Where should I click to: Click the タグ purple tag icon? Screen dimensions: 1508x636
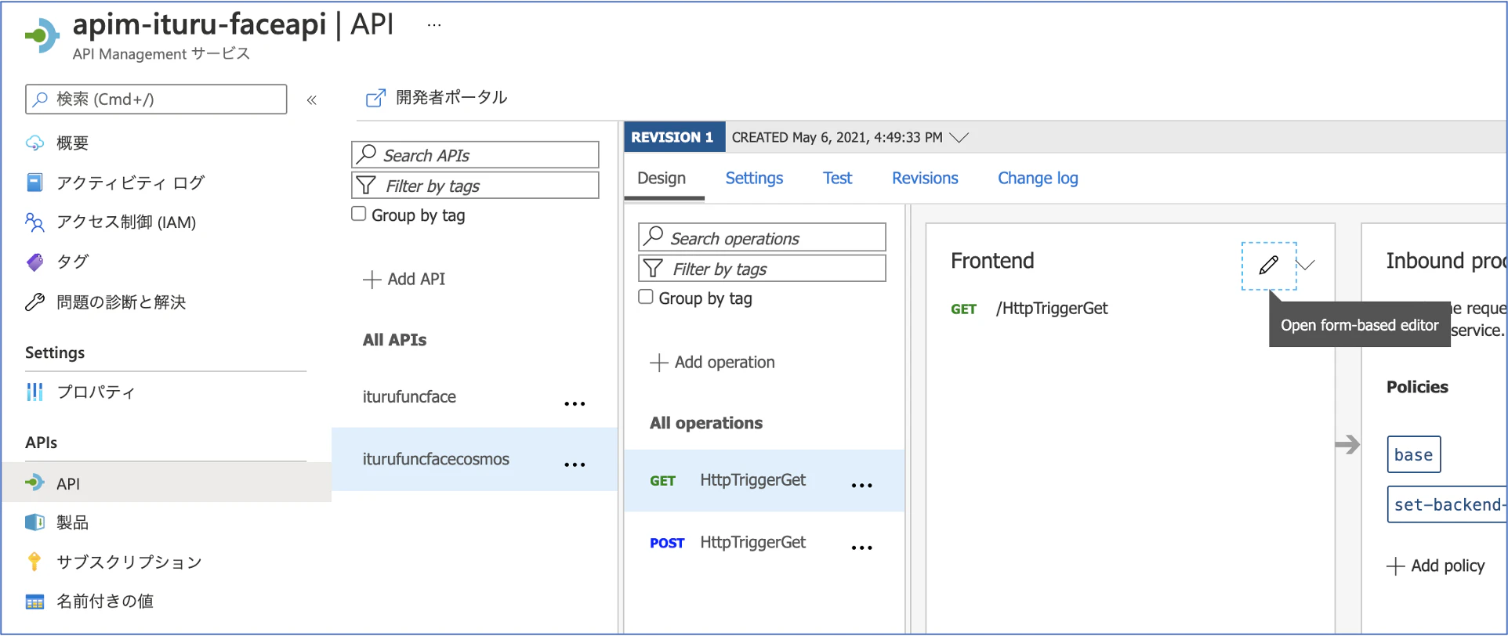(x=35, y=262)
